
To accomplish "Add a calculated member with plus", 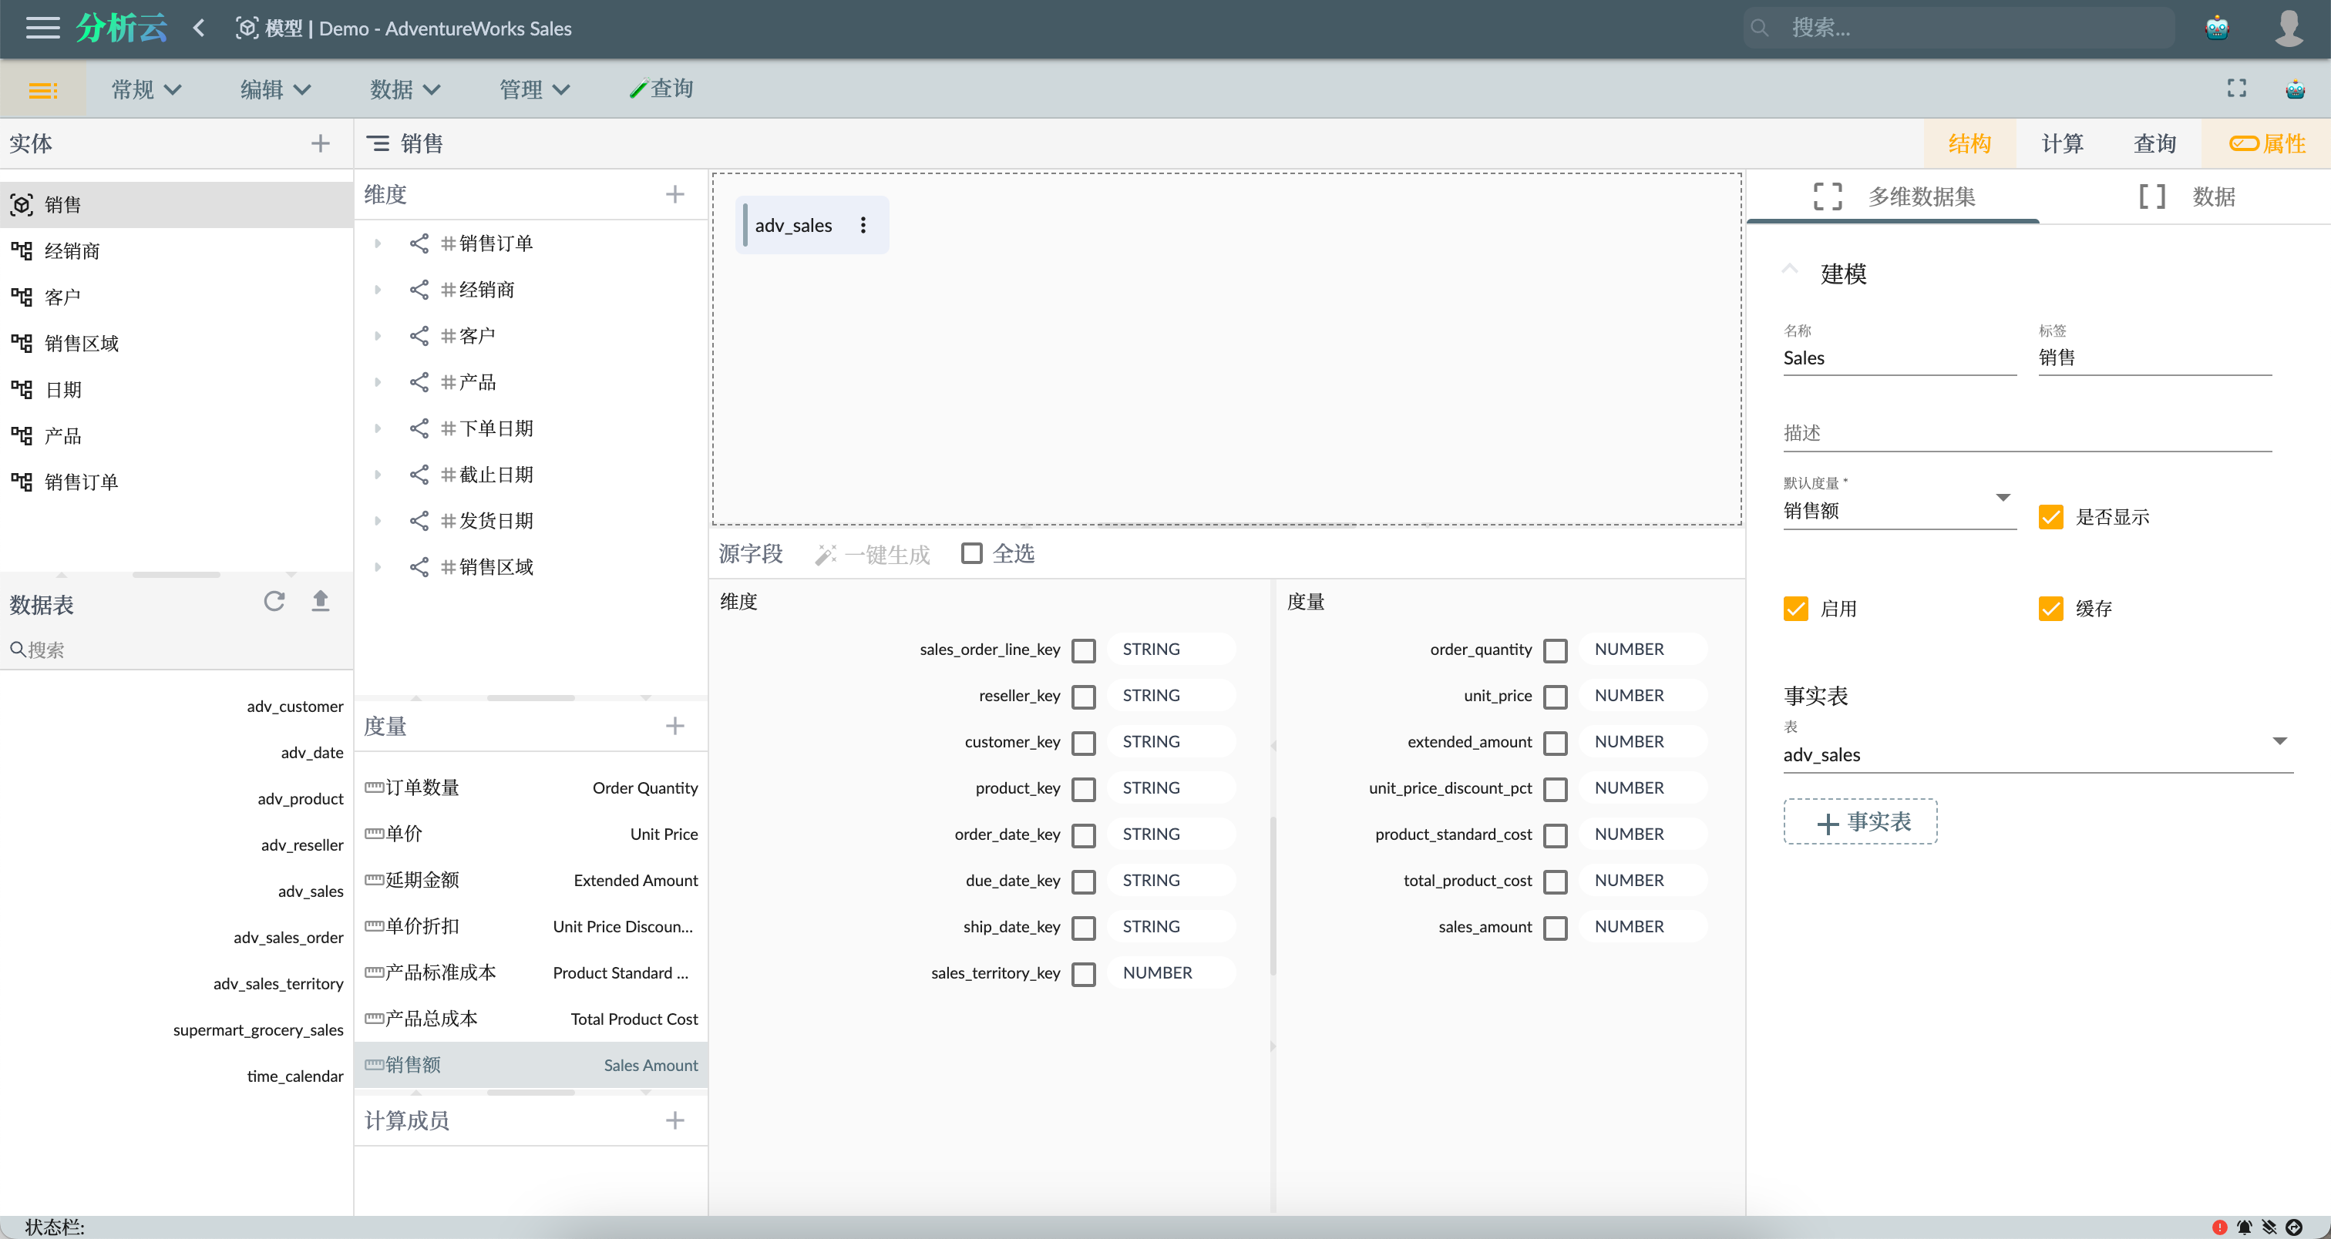I will click(x=675, y=1120).
